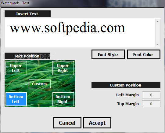Cancel the watermark text dialog
Image resolution: width=165 pixels, height=133 pixels.
[67, 123]
